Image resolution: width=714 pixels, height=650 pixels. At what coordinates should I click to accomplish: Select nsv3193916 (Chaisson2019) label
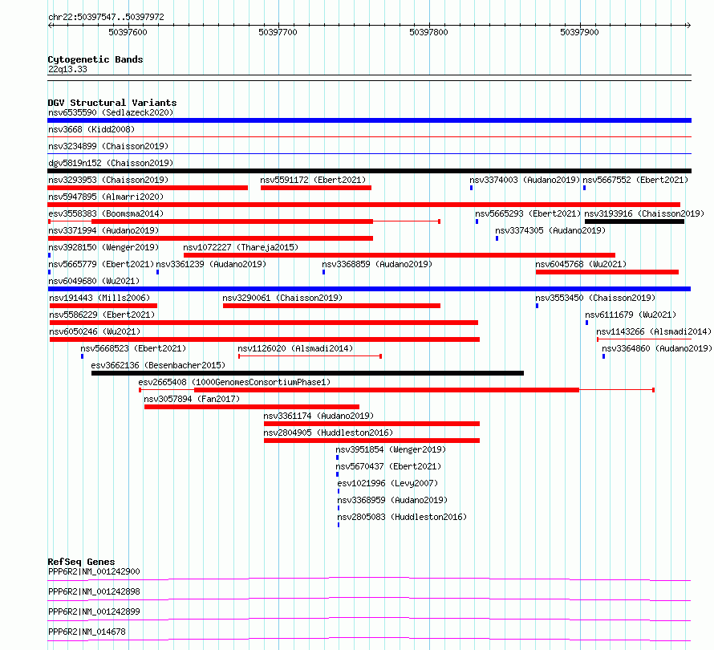tap(644, 213)
